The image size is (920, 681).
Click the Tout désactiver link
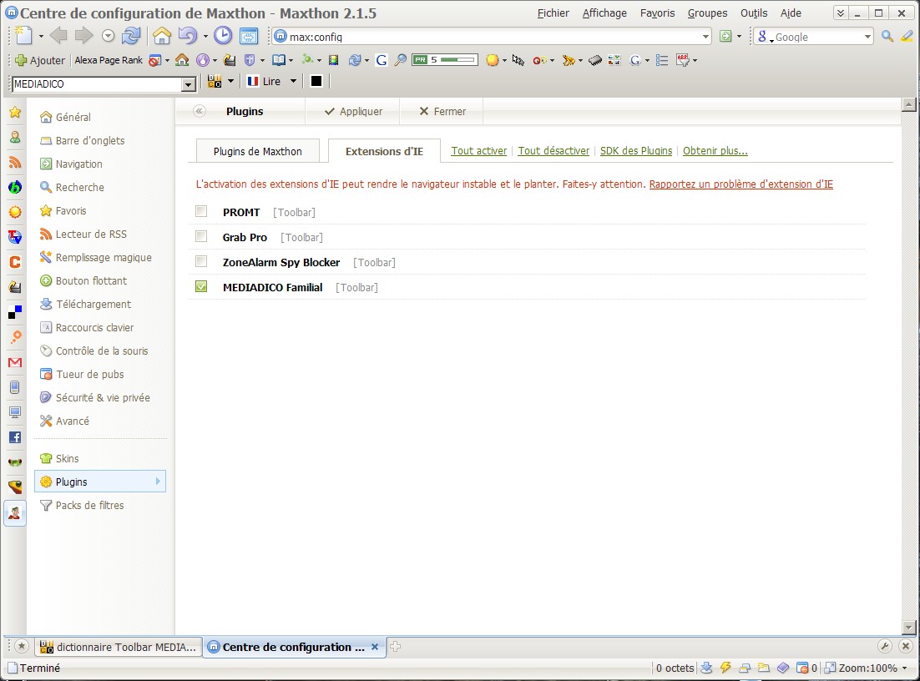pos(554,151)
